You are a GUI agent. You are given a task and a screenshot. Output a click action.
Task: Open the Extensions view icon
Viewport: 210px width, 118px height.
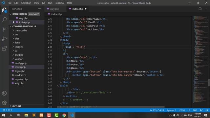click(x=4, y=48)
